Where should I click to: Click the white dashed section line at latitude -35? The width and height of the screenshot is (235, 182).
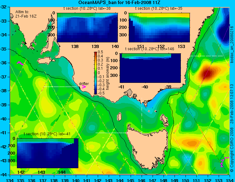click(x=206, y=56)
